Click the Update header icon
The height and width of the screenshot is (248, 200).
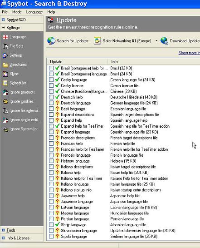tap(50, 20)
